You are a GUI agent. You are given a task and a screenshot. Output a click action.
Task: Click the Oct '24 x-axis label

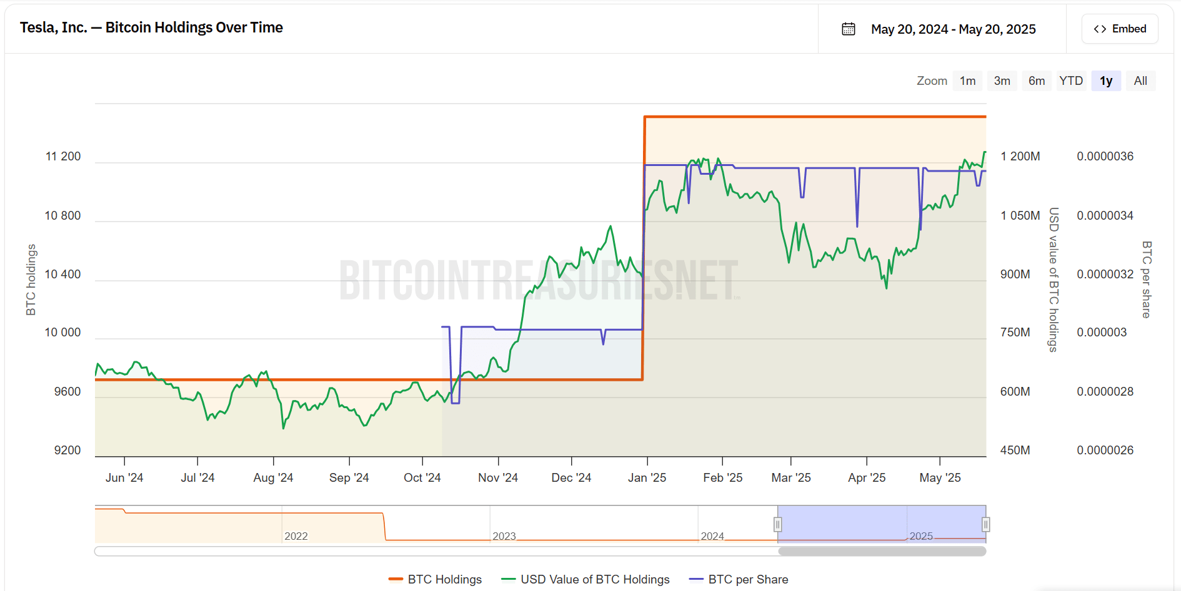tap(422, 477)
